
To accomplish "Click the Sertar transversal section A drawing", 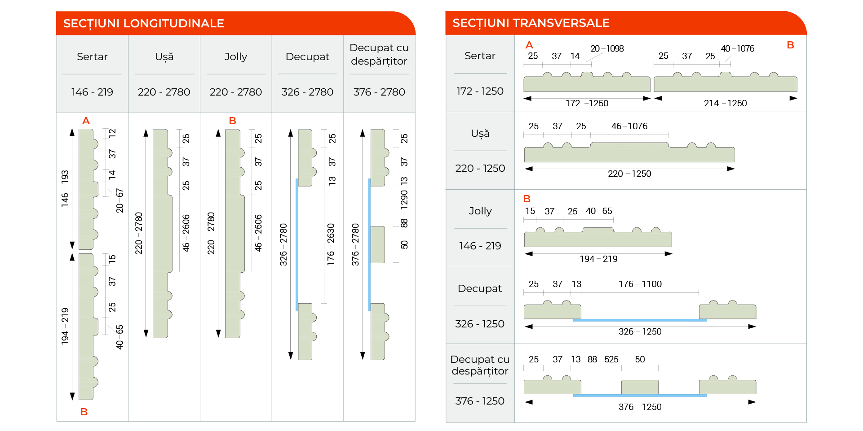I will click(x=587, y=82).
